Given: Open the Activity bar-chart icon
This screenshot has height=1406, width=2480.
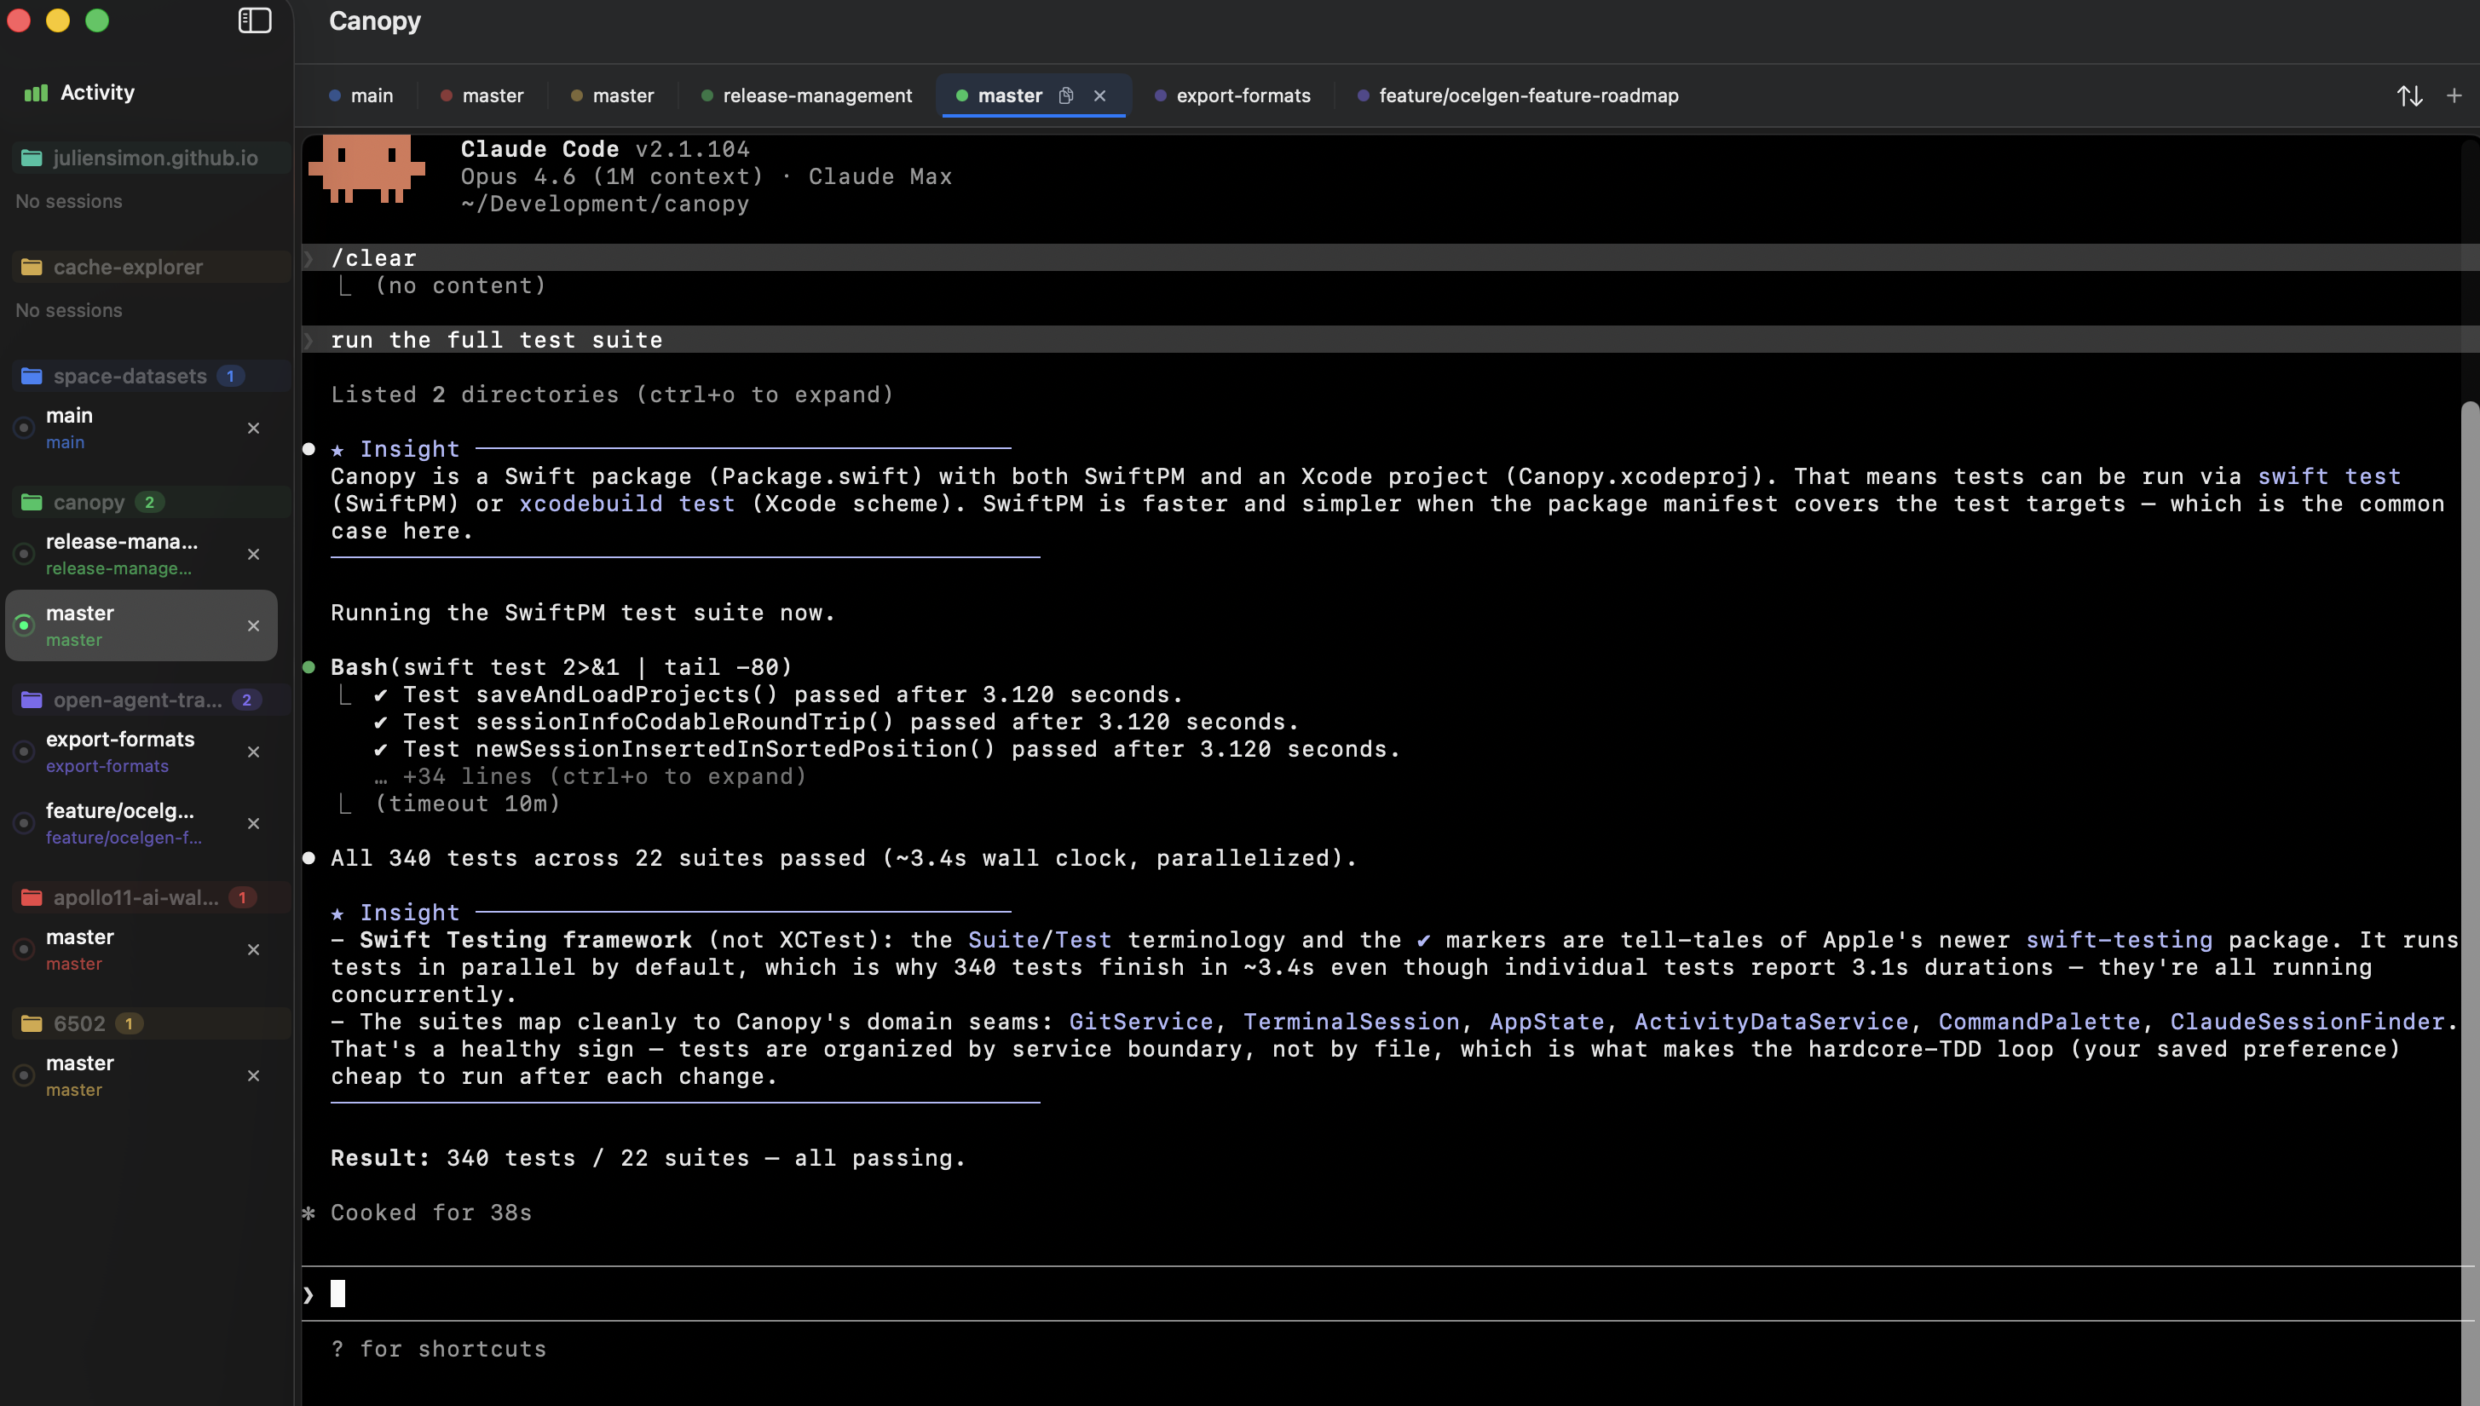Looking at the screenshot, I should tap(36, 93).
